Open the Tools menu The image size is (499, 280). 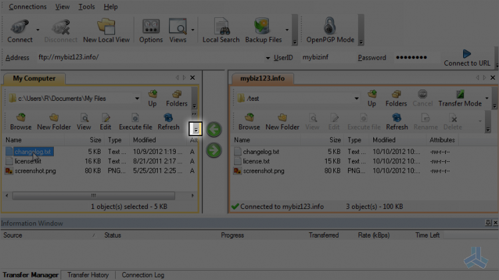[x=86, y=7]
